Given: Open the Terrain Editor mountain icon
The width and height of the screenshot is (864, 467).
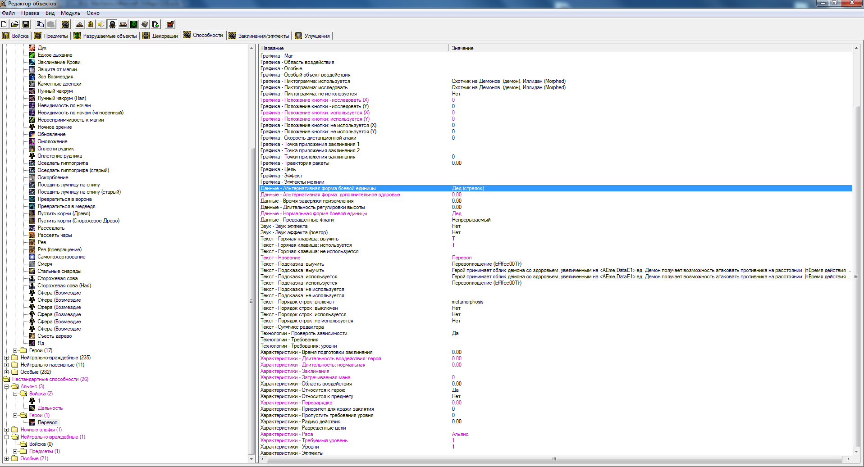Looking at the screenshot, I should [80, 24].
